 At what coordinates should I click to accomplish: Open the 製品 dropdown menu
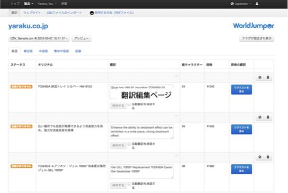(28, 4)
